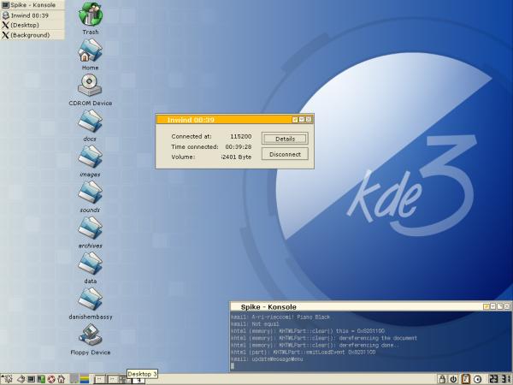Click the panel clock showing 23:31
The image size is (513, 385).
pyautogui.click(x=500, y=379)
